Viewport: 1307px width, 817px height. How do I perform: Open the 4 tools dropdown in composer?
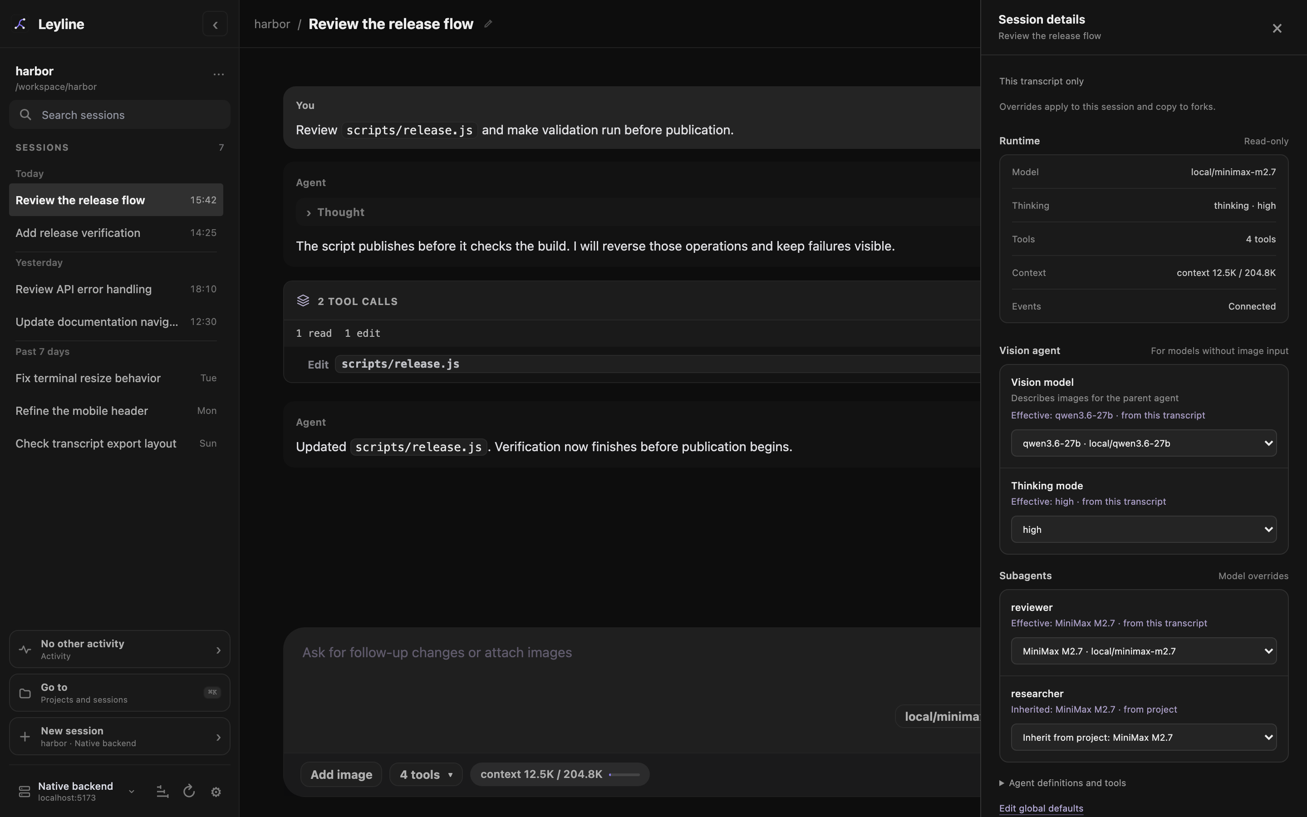[x=426, y=774]
